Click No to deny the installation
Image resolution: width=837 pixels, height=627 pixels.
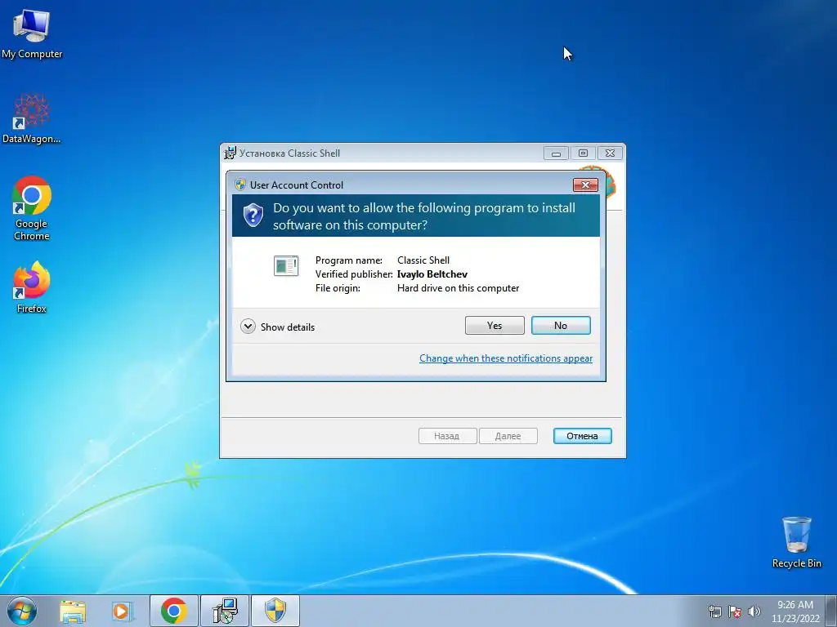(x=561, y=325)
